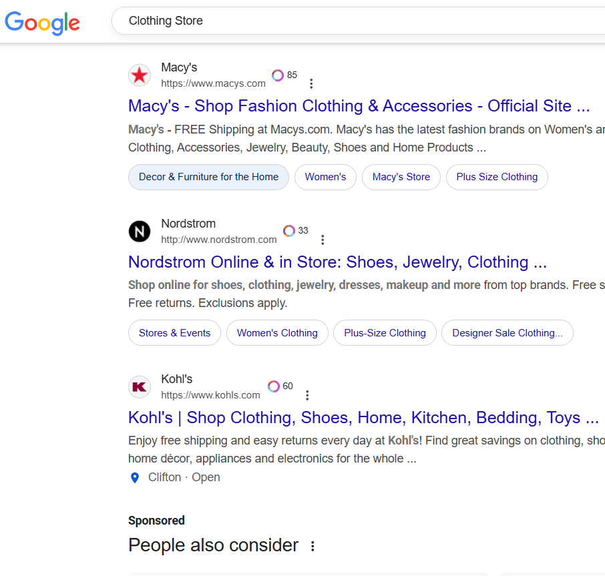Open the score ring icon next to Macy's
This screenshot has height=576, width=605.
(x=278, y=75)
